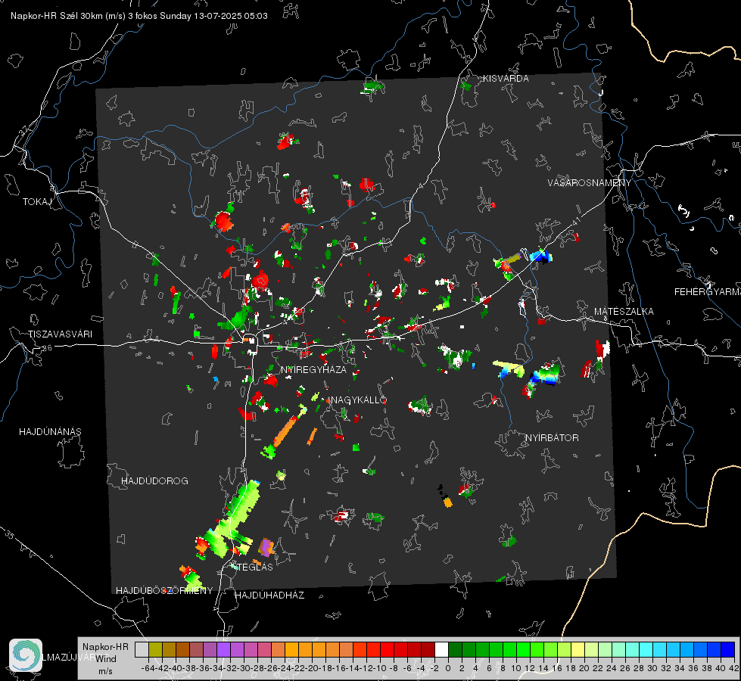
Task: Click the orange diagonal echo streak southwest of Nagykálló
Action: (285, 431)
